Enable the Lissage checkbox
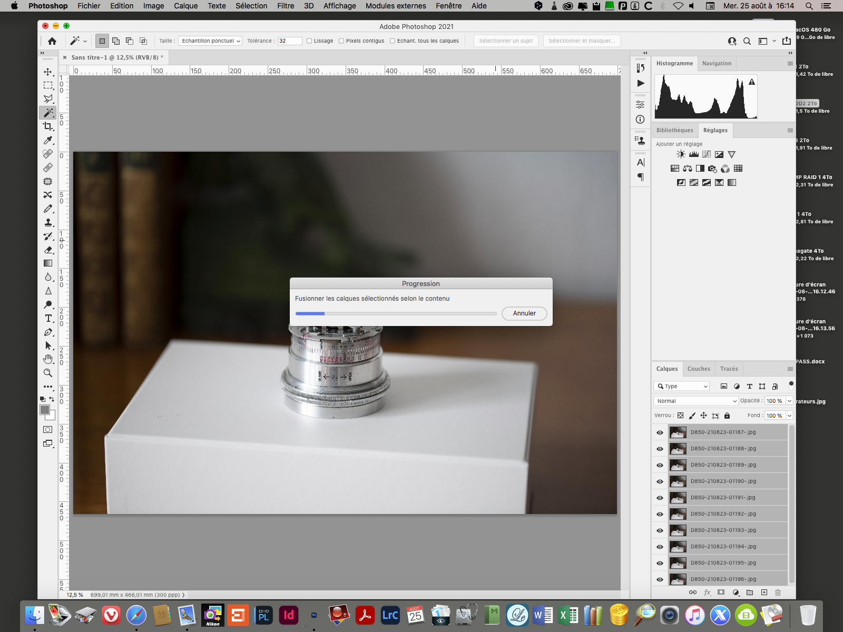 click(x=309, y=41)
